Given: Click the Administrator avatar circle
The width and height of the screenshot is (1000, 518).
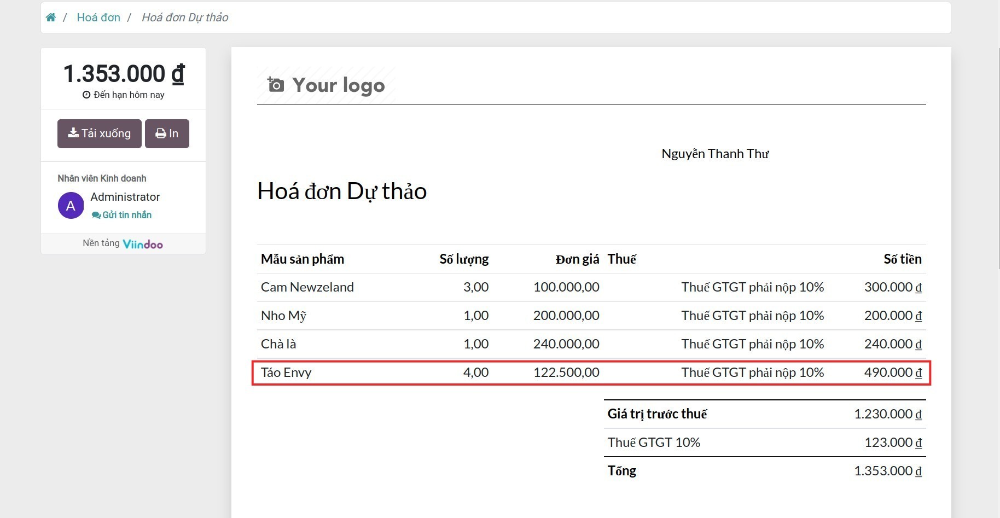Looking at the screenshot, I should 71,205.
